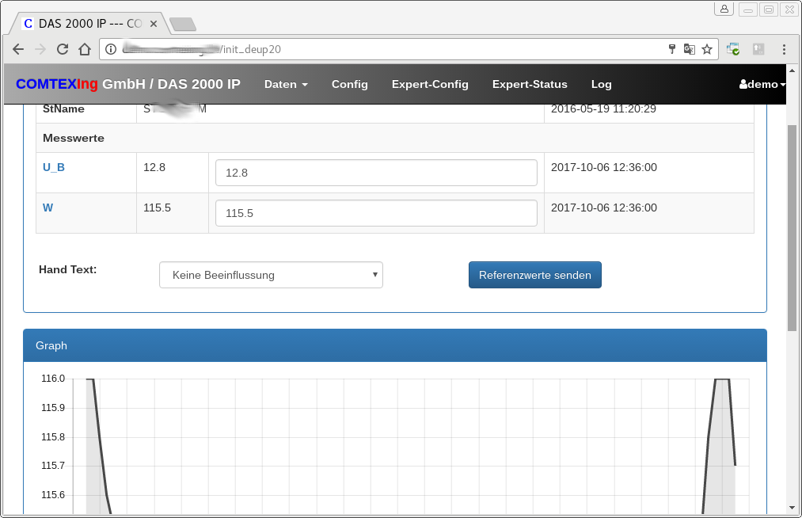Open the translate page icon

[690, 48]
